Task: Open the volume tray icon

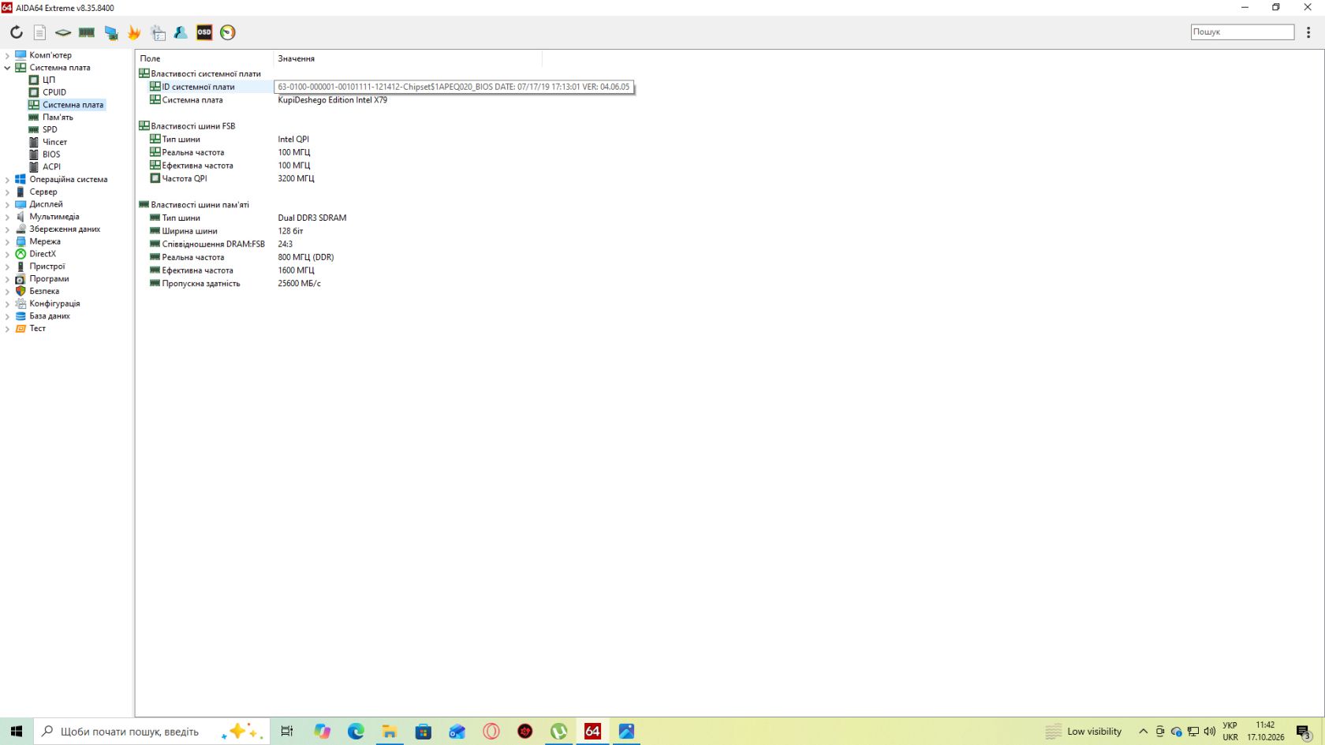Action: (1210, 732)
